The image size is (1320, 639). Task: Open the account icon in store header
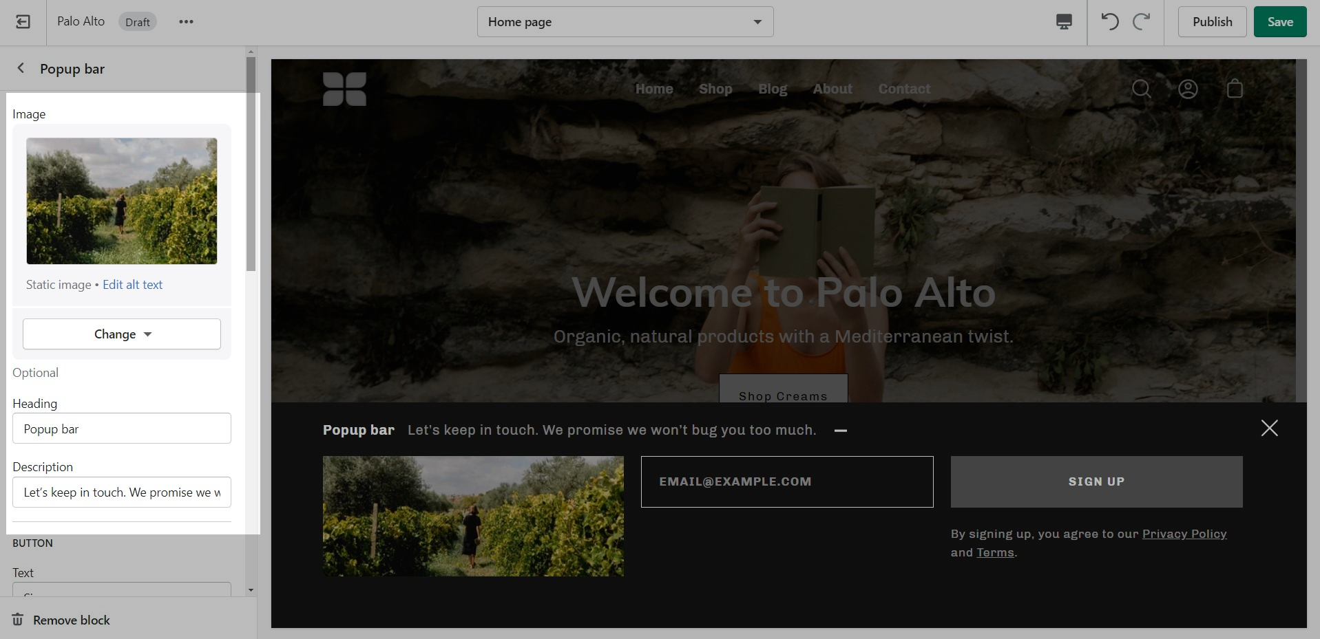point(1188,89)
